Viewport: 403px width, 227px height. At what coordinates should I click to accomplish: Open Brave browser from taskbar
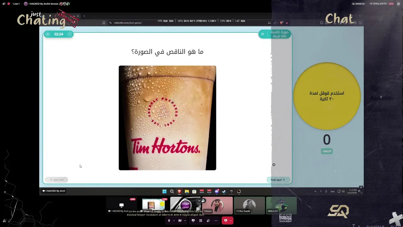pos(179,191)
